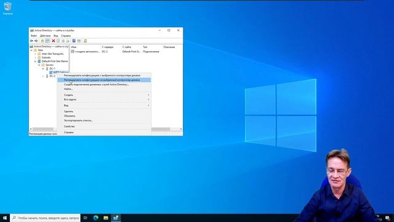Image resolution: width=394 pixels, height=222 pixels.
Task: Collapse the Sites tree node
Action: coord(31,50)
